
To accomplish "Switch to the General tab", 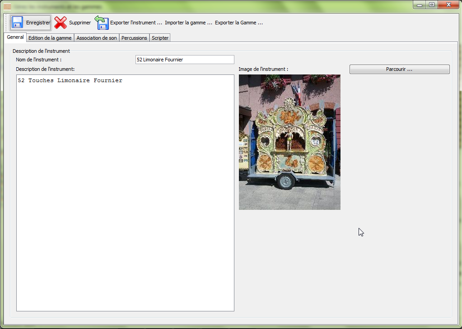I will click(x=15, y=37).
